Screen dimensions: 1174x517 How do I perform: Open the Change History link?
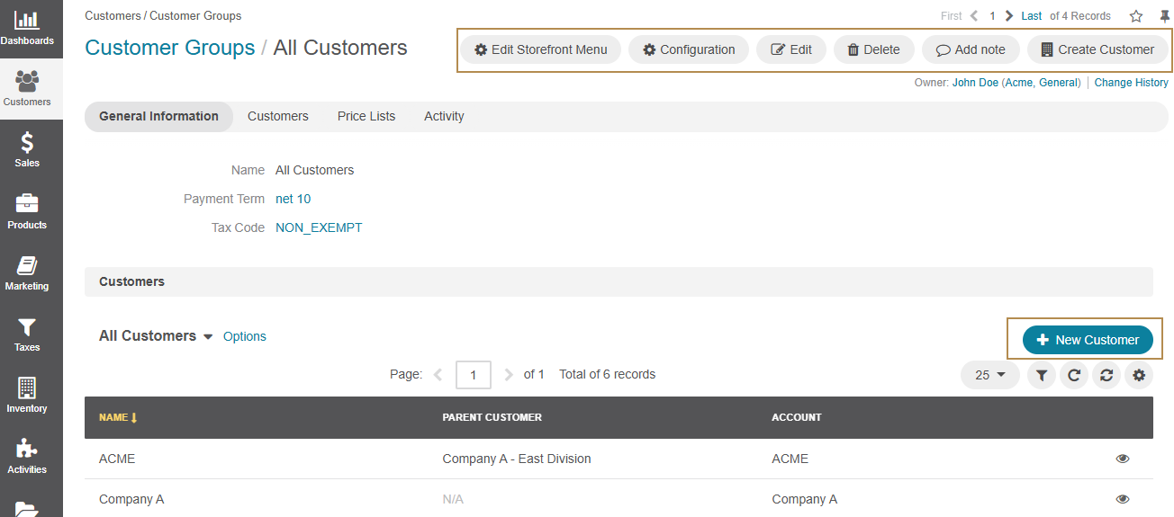pyautogui.click(x=1131, y=83)
